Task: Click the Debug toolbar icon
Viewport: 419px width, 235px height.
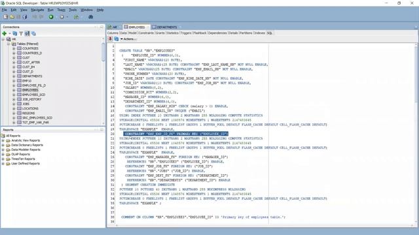Action: coord(62,17)
